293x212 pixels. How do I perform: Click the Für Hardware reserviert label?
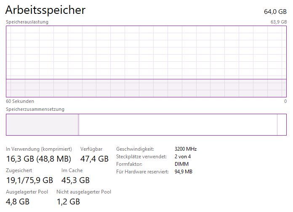coord(142,172)
